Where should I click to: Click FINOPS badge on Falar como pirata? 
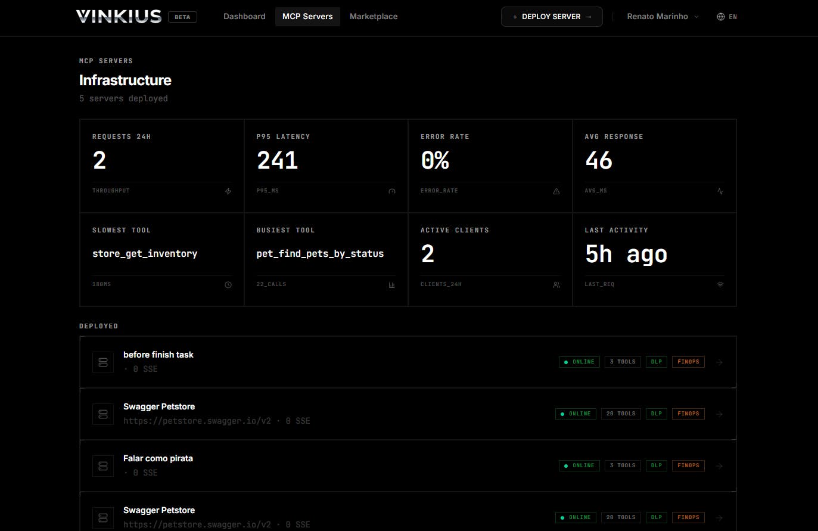click(x=688, y=465)
